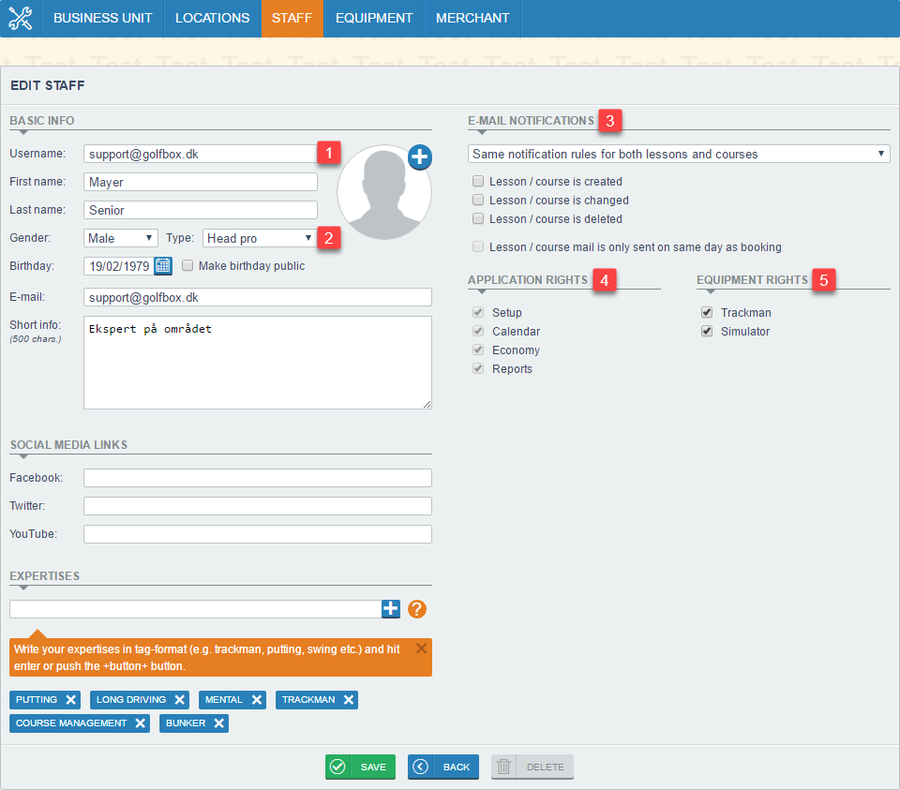
Task: Delete the BUNKER expertise tag
Action: pos(218,723)
